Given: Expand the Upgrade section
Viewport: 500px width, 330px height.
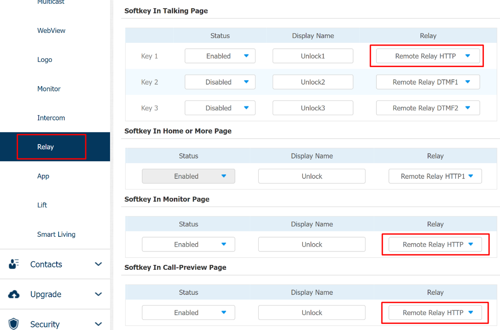Looking at the screenshot, I should [x=98, y=294].
